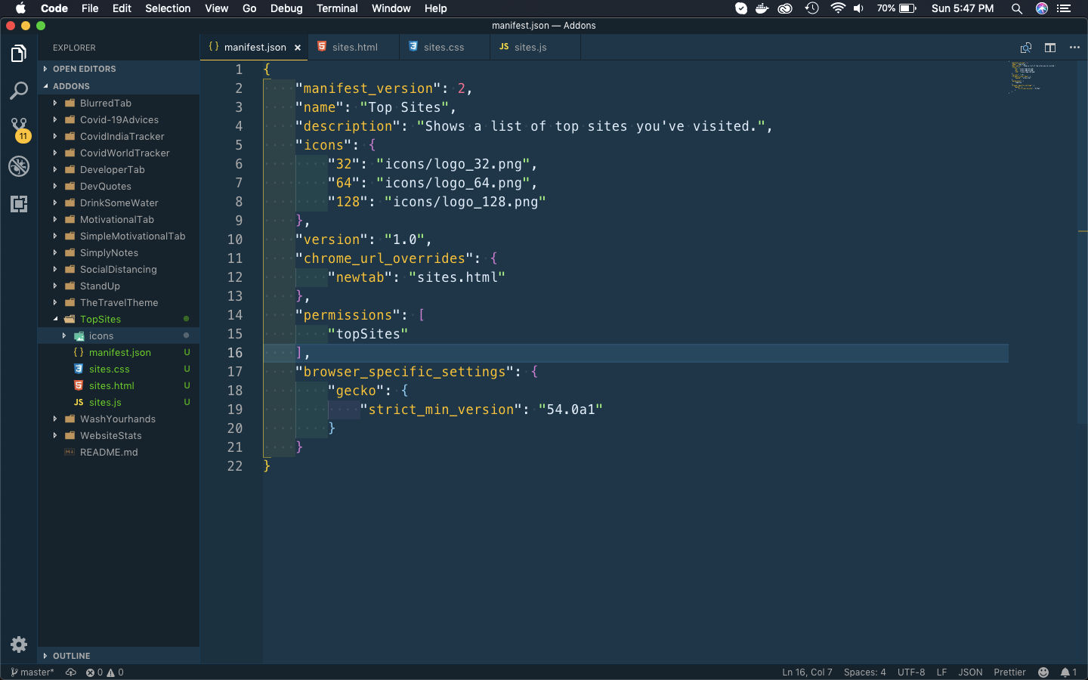
Task: Click volume icon in menu bar
Action: point(859,8)
